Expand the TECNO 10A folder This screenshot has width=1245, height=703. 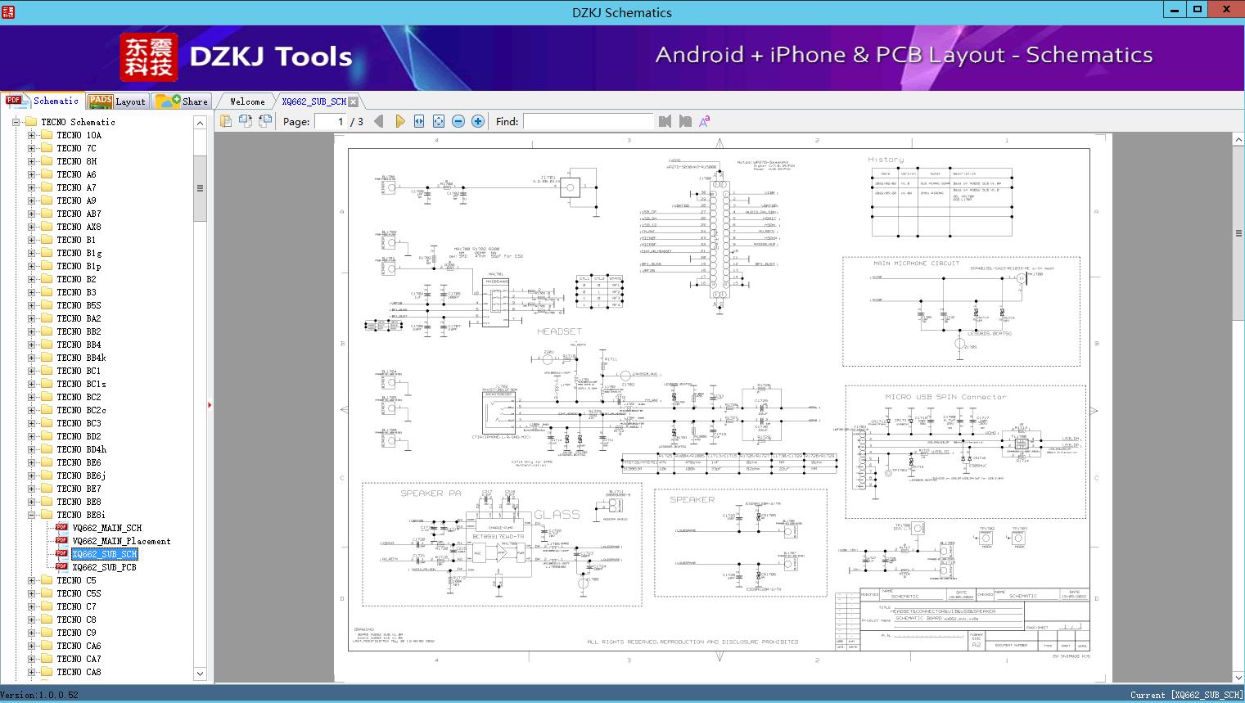tap(31, 135)
